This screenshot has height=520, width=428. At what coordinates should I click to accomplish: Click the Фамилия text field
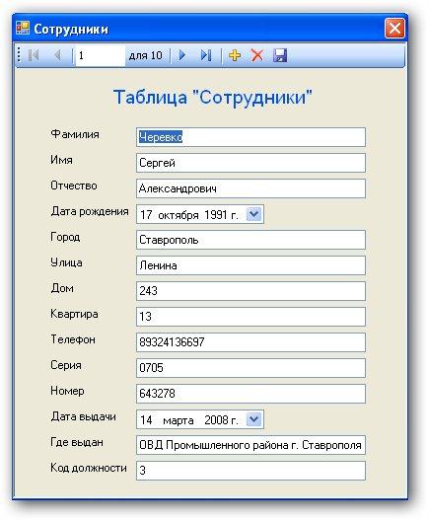pos(250,137)
